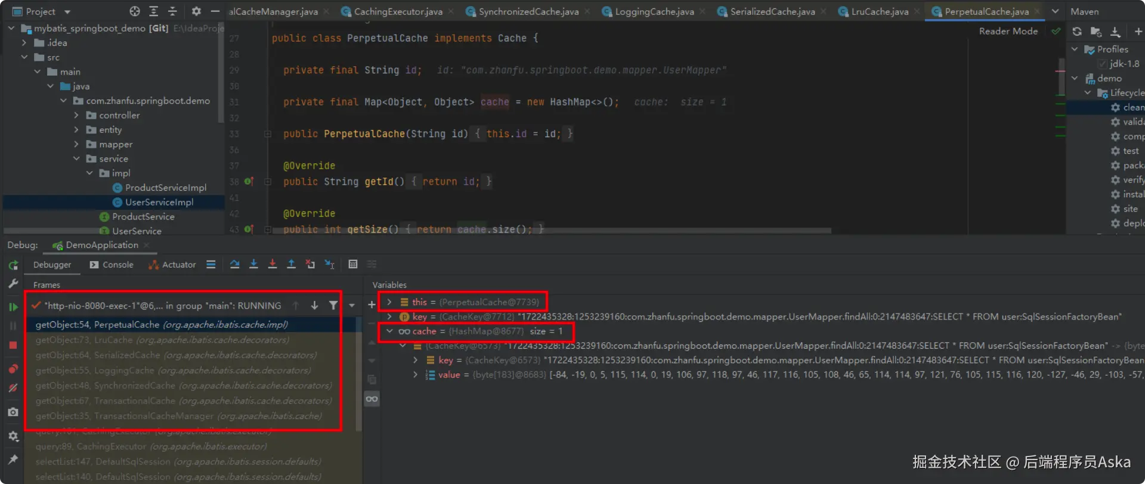The image size is (1145, 484).
Task: Click the Maven Reload All Projects icon
Action: 1077,32
